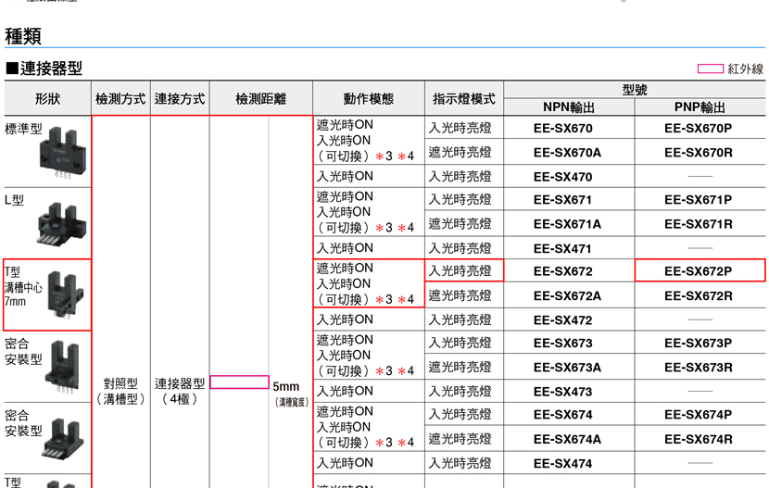Click the 對照型（溝槽型）cell
This screenshot has height=488, width=769.
point(120,391)
